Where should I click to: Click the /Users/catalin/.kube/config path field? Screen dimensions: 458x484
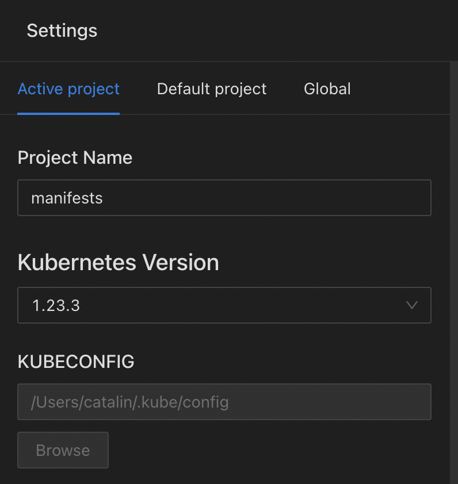(224, 402)
